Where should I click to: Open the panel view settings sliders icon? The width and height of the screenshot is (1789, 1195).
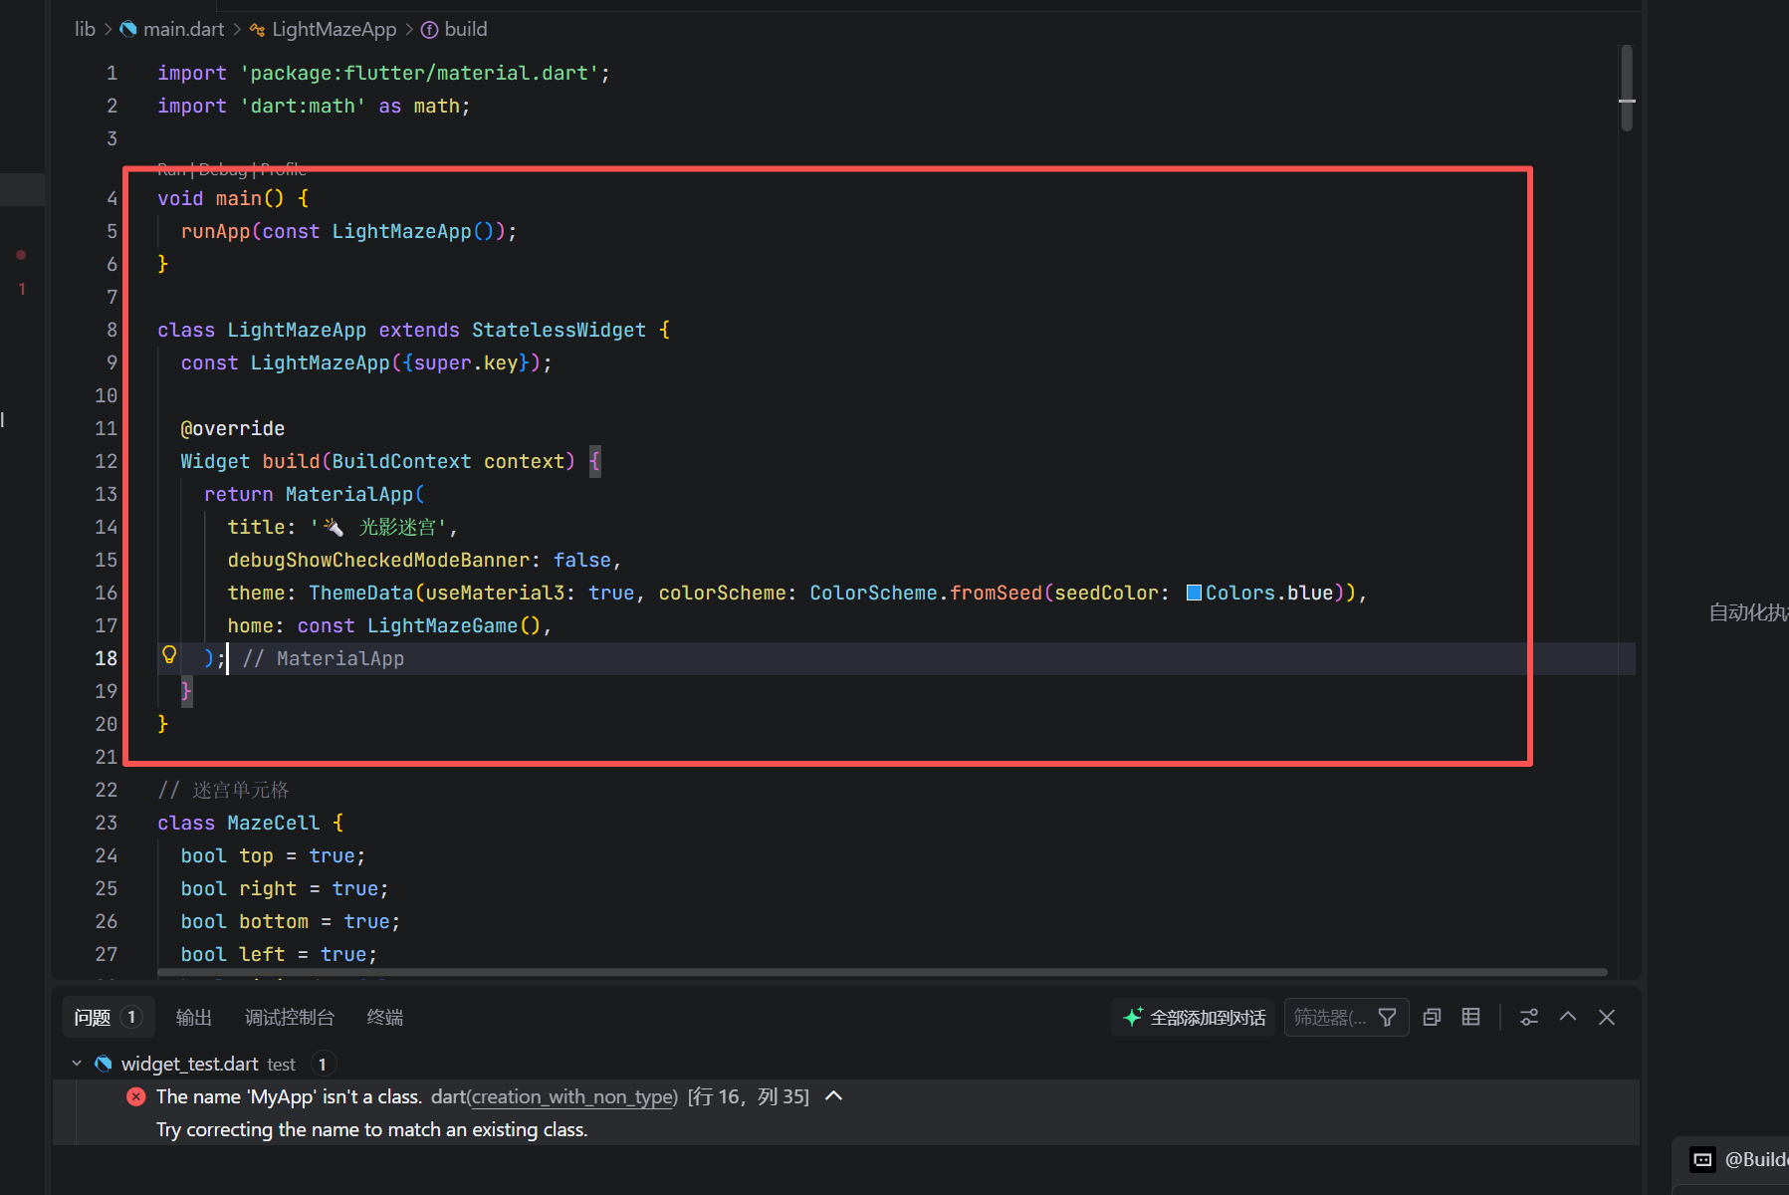pos(1529,1017)
